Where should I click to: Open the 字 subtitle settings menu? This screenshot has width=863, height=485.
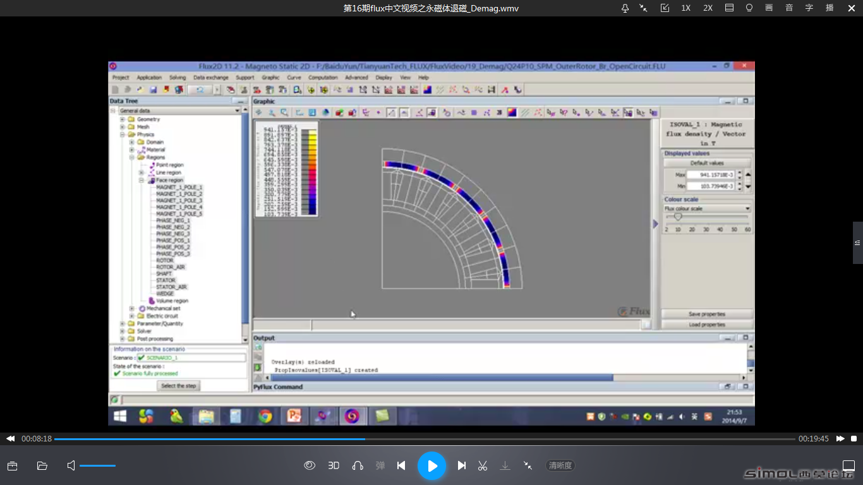click(x=809, y=8)
